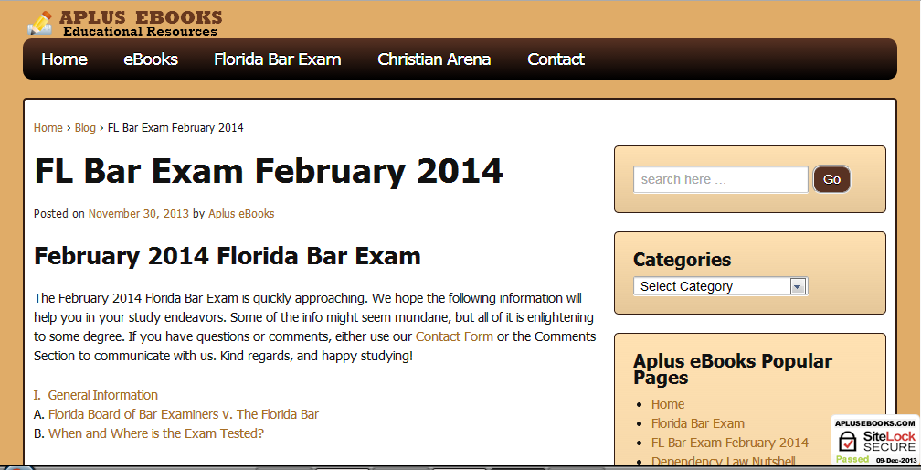The image size is (921, 470).
Task: Click the Aplus eBooks pencil logo icon
Action: (x=40, y=23)
